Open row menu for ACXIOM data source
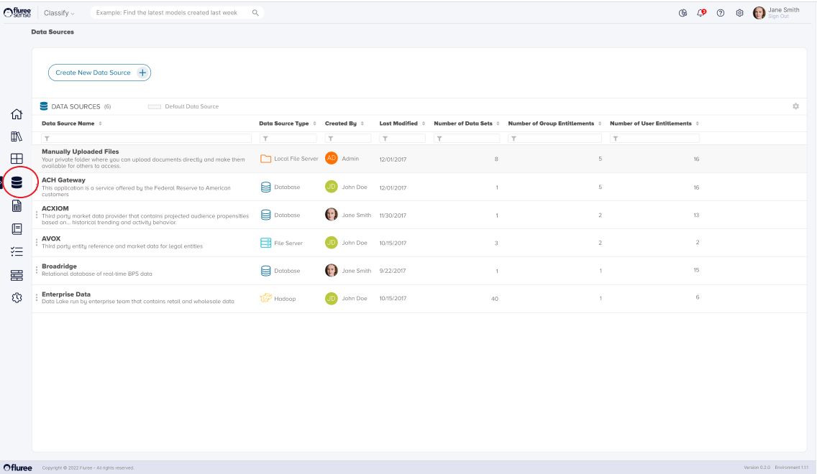The height and width of the screenshot is (474, 817). pos(37,215)
